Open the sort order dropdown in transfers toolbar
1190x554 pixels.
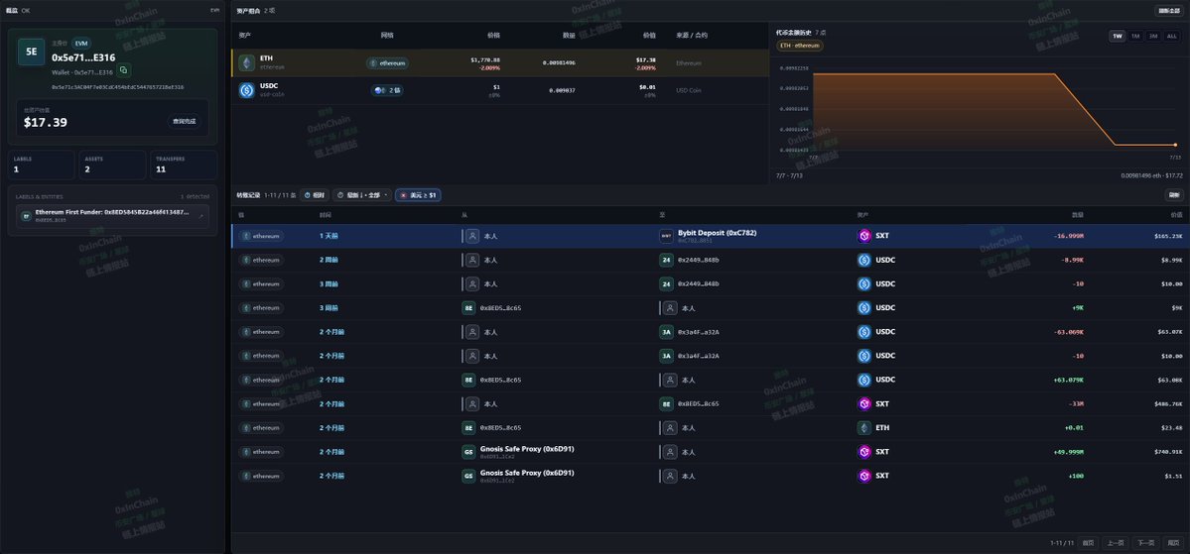[x=362, y=195]
